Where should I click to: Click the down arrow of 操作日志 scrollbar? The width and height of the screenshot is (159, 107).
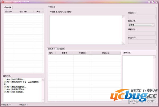coord(43,101)
